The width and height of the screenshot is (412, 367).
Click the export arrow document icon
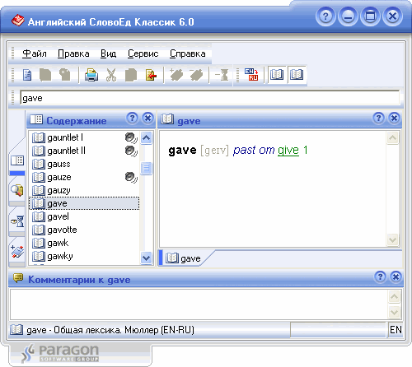pyautogui.click(x=151, y=75)
